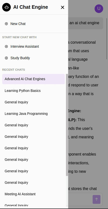108x209 pixels.
Task: Click the message input field
Action: pos(80,200)
